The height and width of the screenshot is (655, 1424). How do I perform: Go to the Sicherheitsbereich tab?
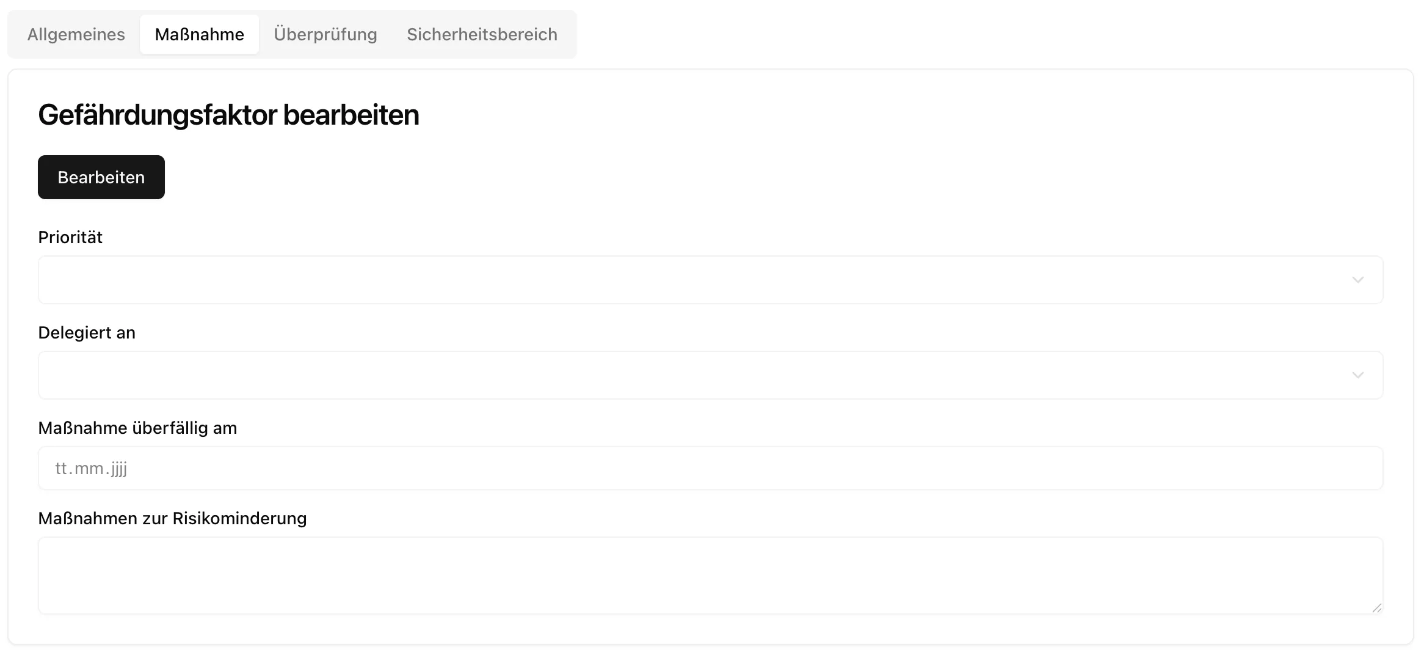(482, 34)
